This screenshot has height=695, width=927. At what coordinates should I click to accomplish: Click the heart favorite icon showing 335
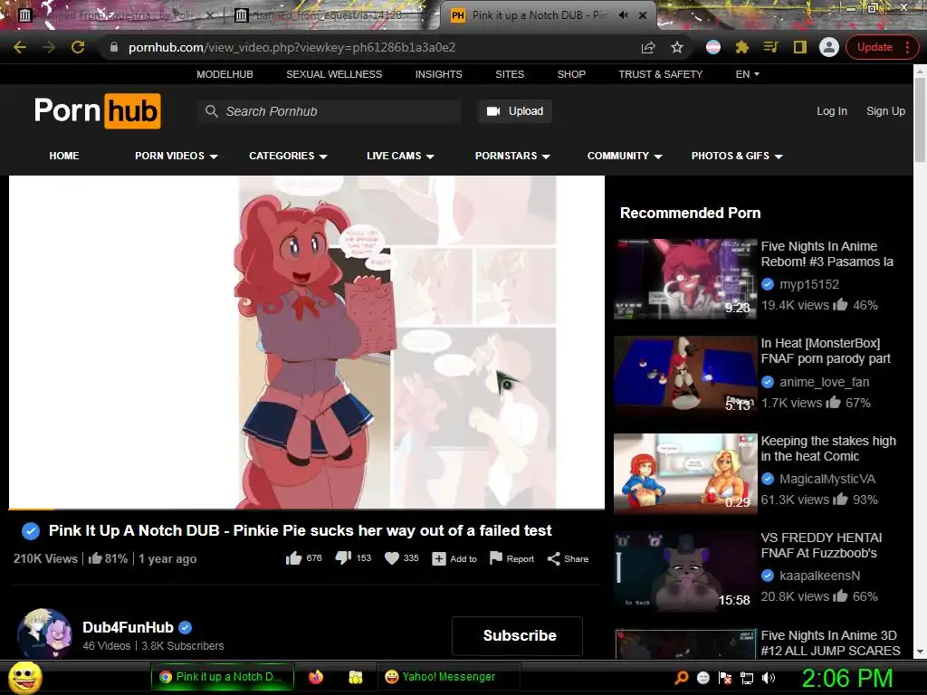click(x=392, y=558)
